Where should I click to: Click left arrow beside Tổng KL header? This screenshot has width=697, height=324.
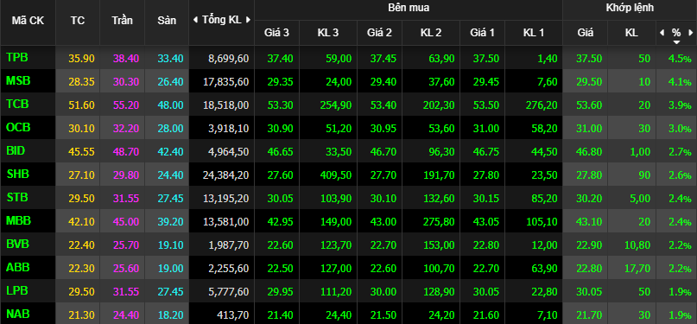195,20
